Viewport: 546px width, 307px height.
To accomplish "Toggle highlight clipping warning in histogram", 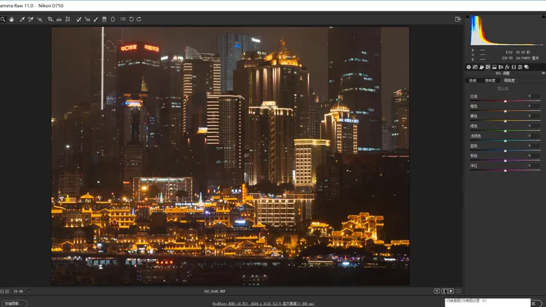I will coord(544,17).
